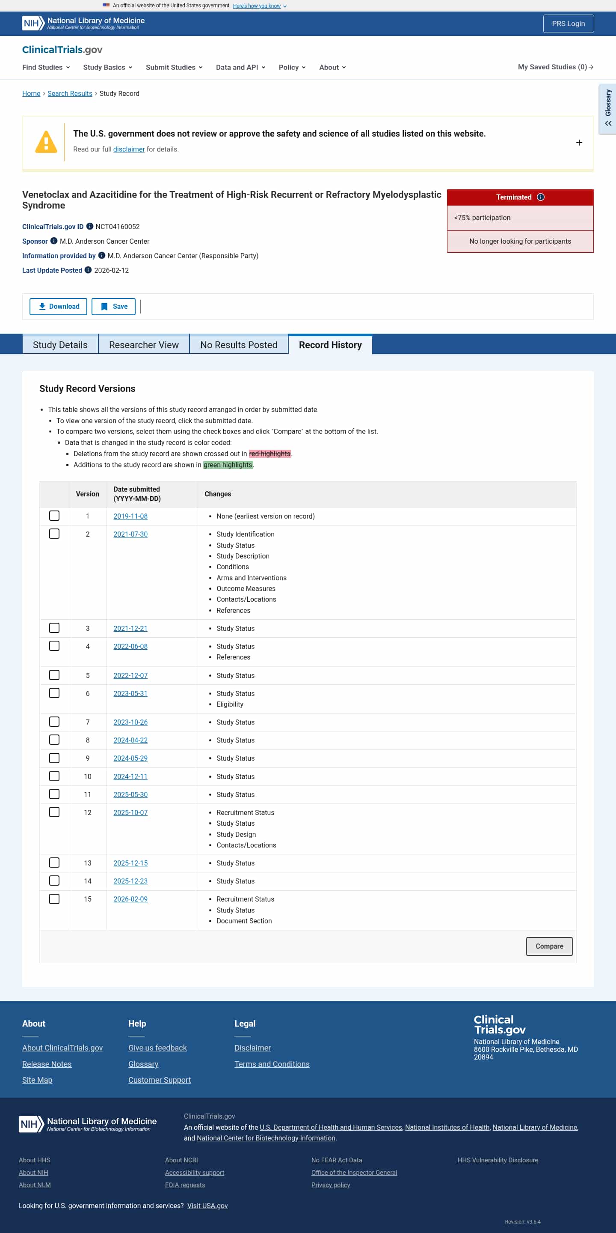Click the footer ClinicalTrials.gov logo

pos(500,1024)
